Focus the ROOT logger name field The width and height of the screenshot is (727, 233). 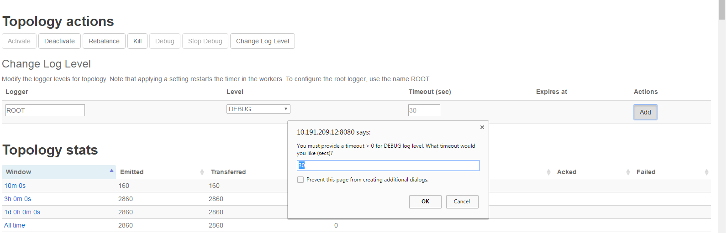[x=45, y=110]
